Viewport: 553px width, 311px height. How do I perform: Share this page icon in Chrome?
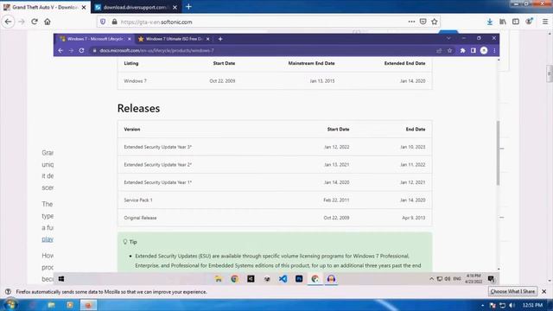pyautogui.click(x=439, y=50)
